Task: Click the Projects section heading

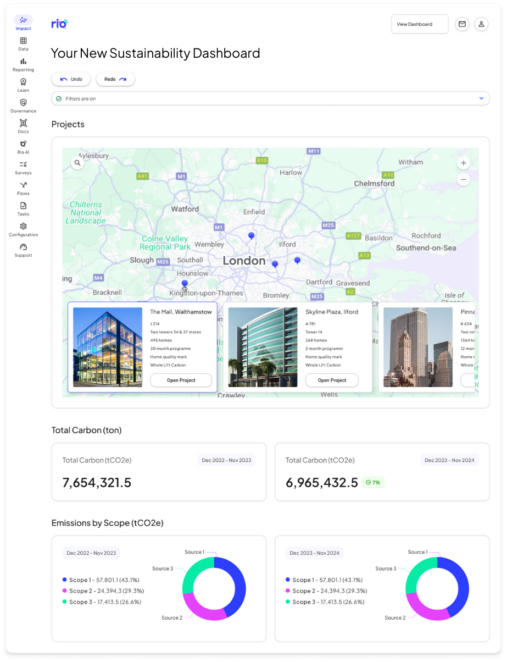Action: pos(68,124)
